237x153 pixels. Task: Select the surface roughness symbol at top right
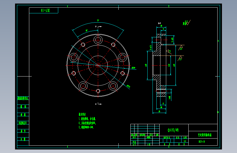pos(186,23)
